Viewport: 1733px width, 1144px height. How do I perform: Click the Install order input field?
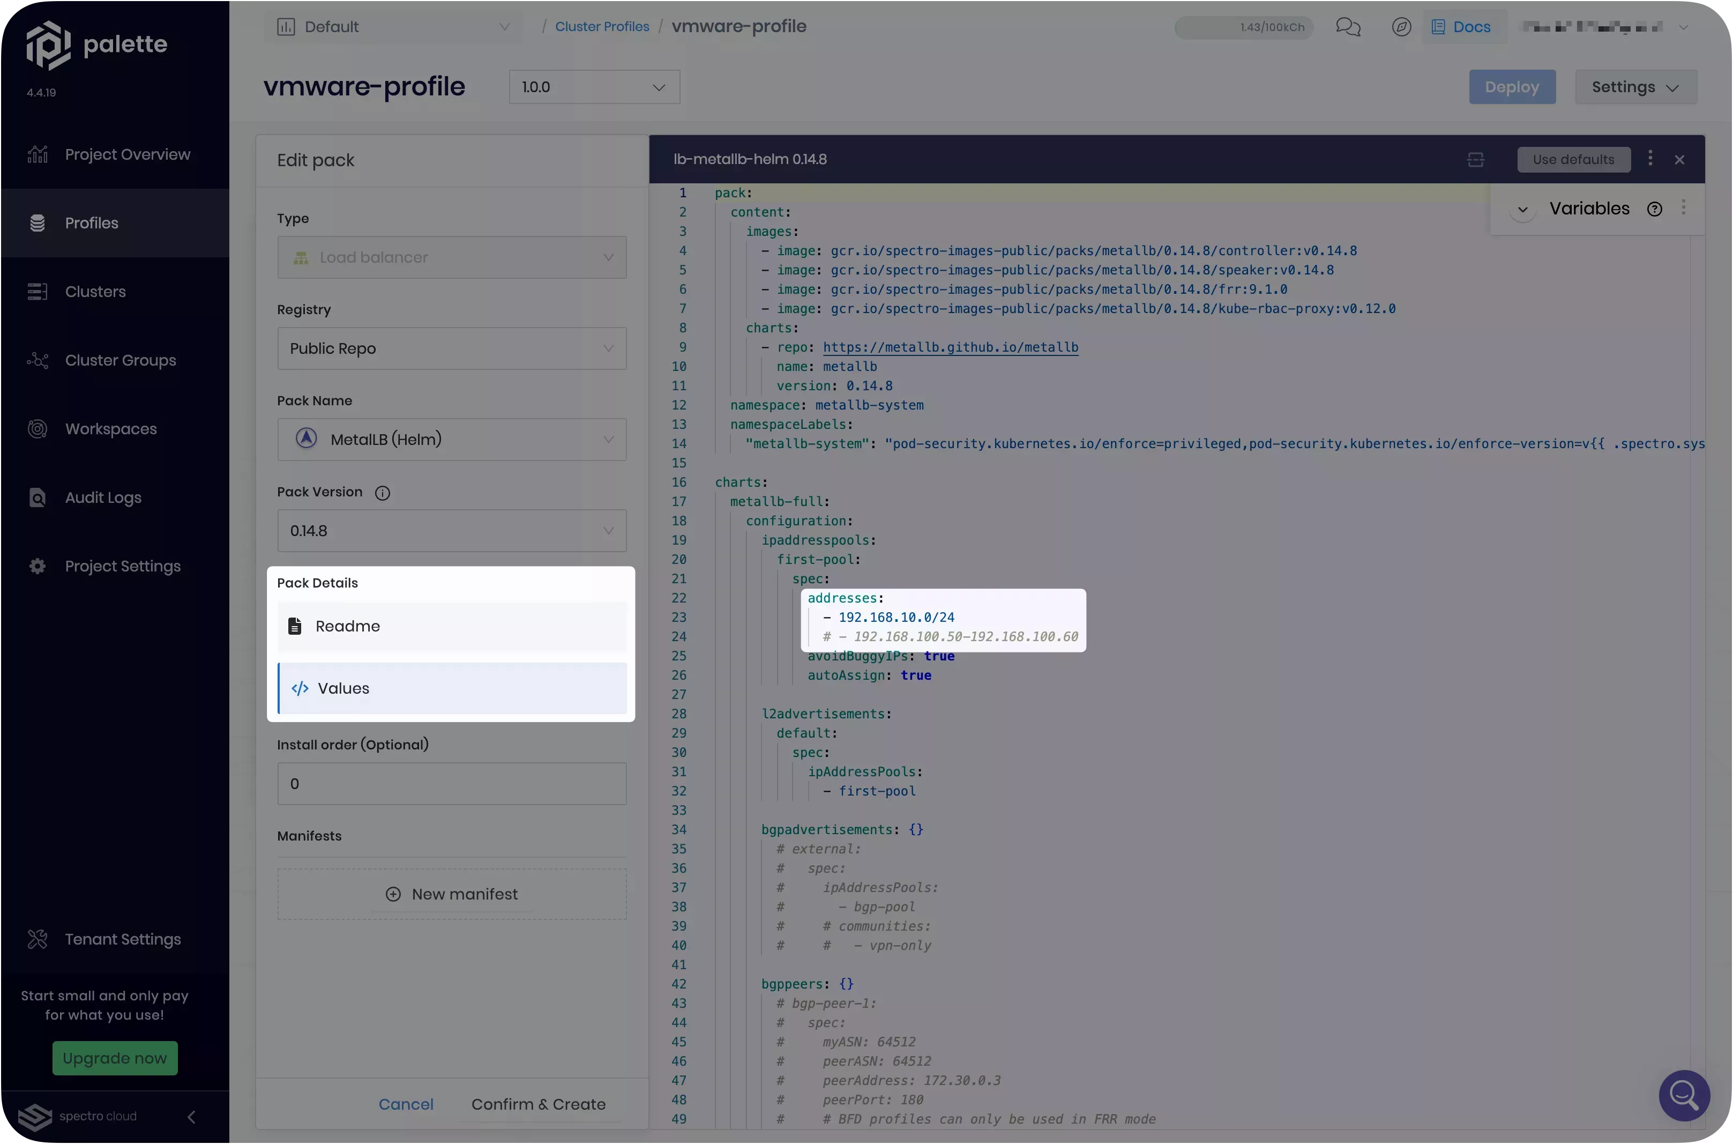click(451, 784)
